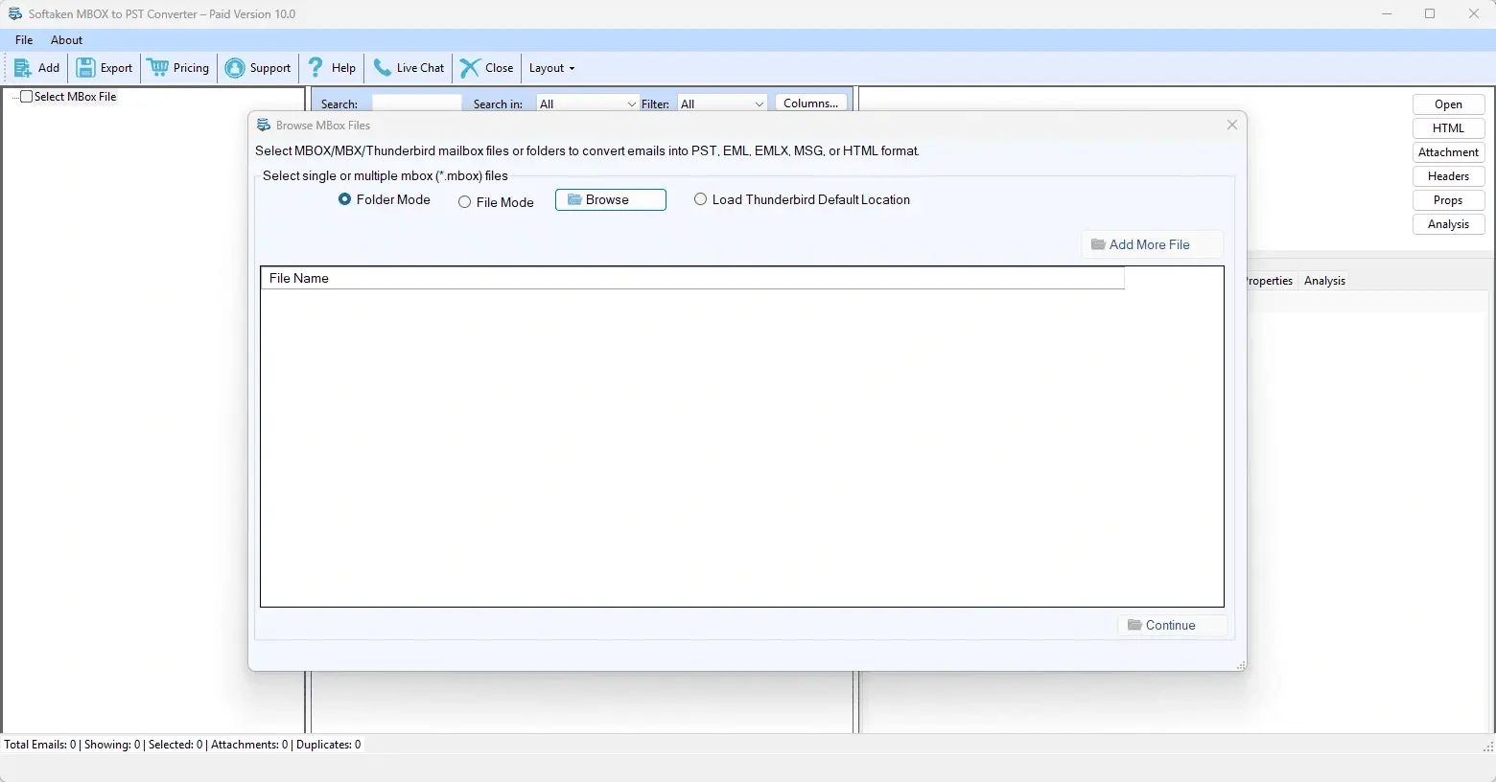Close the Browse MBox Files dialog
The width and height of the screenshot is (1496, 782).
coord(1232,125)
